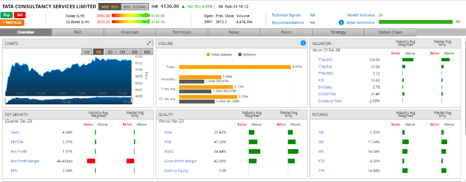Select the 6M chart timeframe
The height and width of the screenshot is (182, 466).
pyautogui.click(x=147, y=52)
